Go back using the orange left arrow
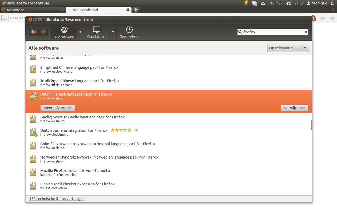 point(34,32)
